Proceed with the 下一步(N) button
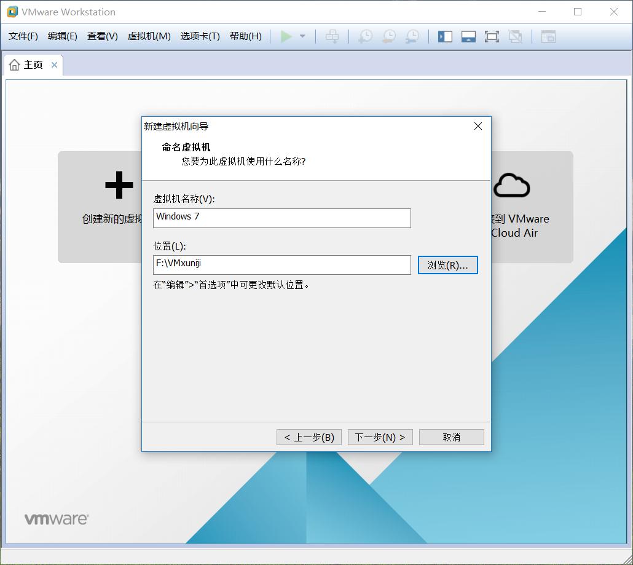Screen dimensions: 633x565 (380, 437)
